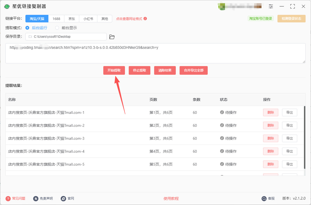Image resolution: width=311 pixels, height=205 pixels.
Task: Click the save directory path field
Action: click(x=66, y=37)
